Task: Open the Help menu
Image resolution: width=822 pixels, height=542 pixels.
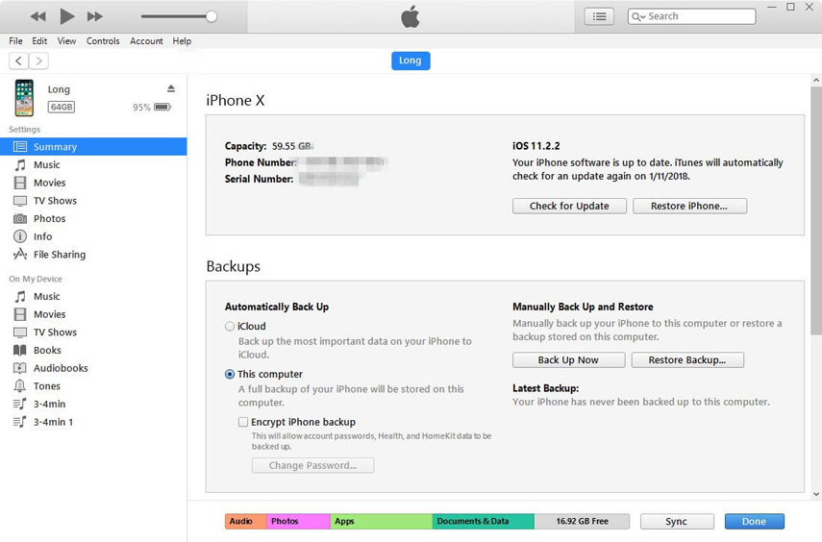Action: pos(182,41)
